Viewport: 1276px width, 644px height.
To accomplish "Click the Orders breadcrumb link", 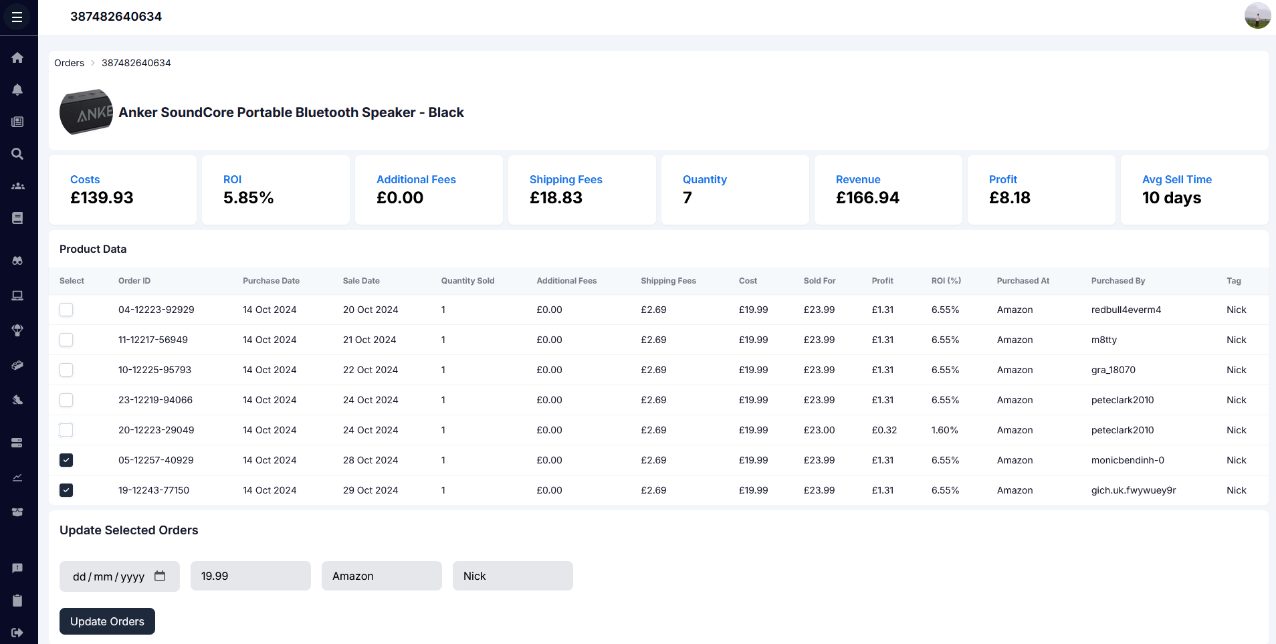I will (69, 63).
